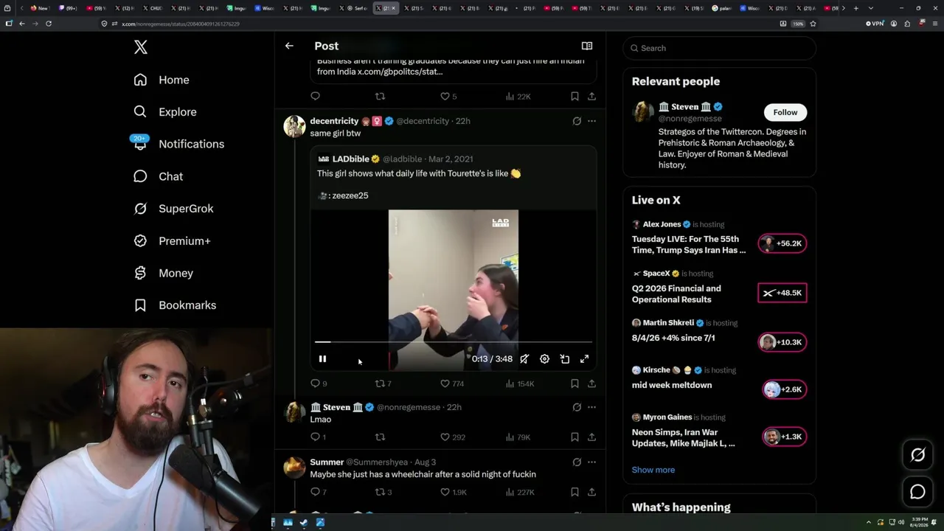
Task: Open the x.com/gbpolitcs link in quoted post
Action: tap(400, 72)
